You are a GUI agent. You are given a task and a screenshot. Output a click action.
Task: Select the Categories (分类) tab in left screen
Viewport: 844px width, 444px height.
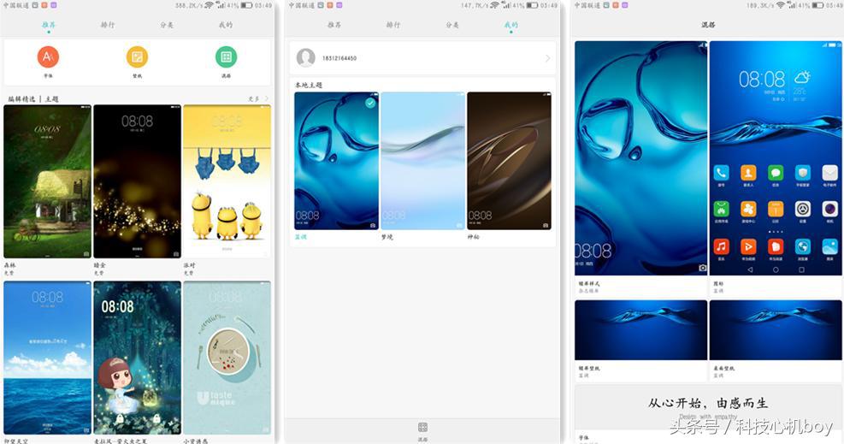[x=167, y=25]
